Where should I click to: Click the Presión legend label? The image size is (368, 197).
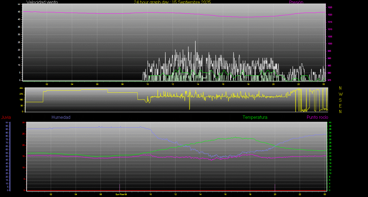tap(296, 2)
